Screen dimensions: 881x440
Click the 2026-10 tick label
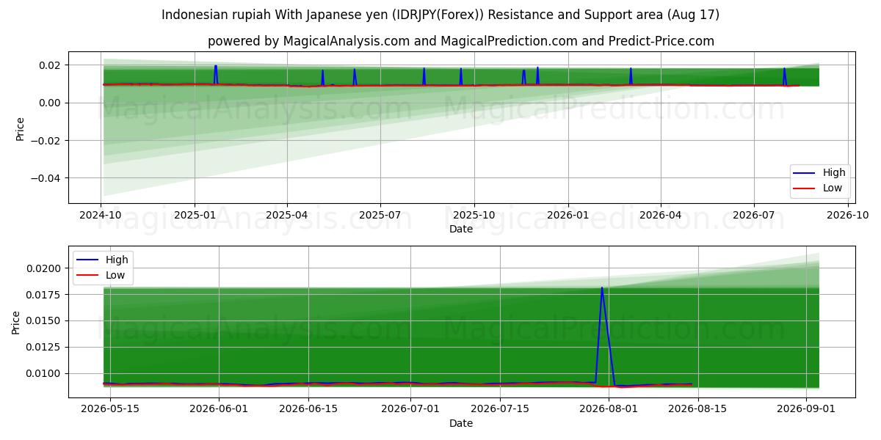point(847,216)
